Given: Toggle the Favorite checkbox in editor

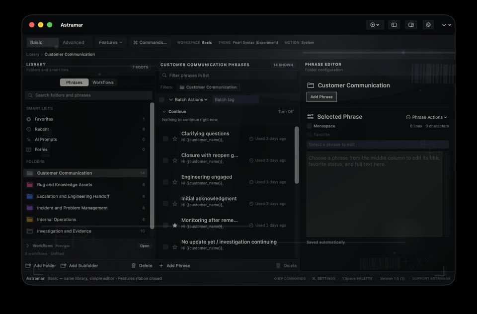Looking at the screenshot, I should [x=310, y=135].
